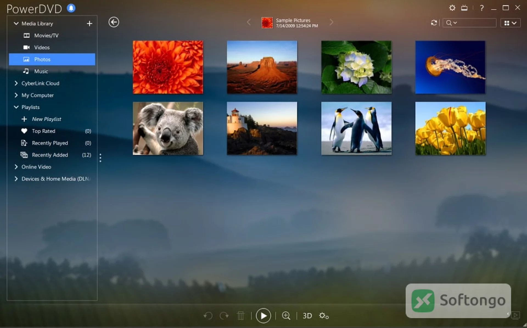The image size is (527, 328).
Task: Select the jellyfish photo thumbnail
Action: [x=450, y=67]
